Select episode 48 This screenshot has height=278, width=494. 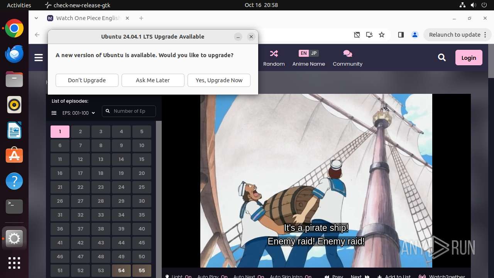click(x=101, y=257)
